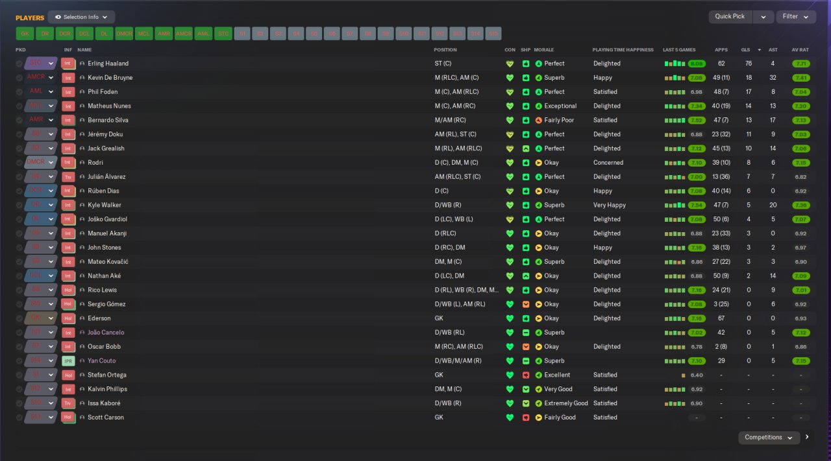Open Kevin De Bruyne's AMCR position dropdown

coord(40,78)
